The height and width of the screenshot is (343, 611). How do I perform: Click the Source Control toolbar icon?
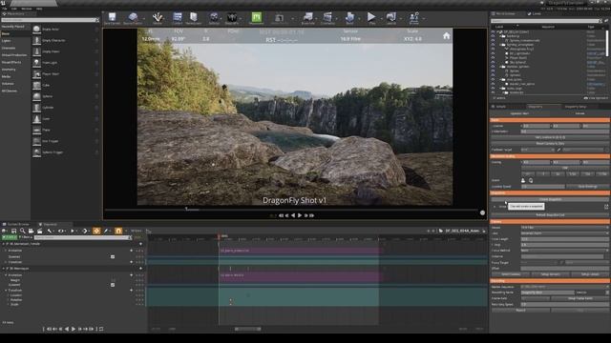[133, 17]
